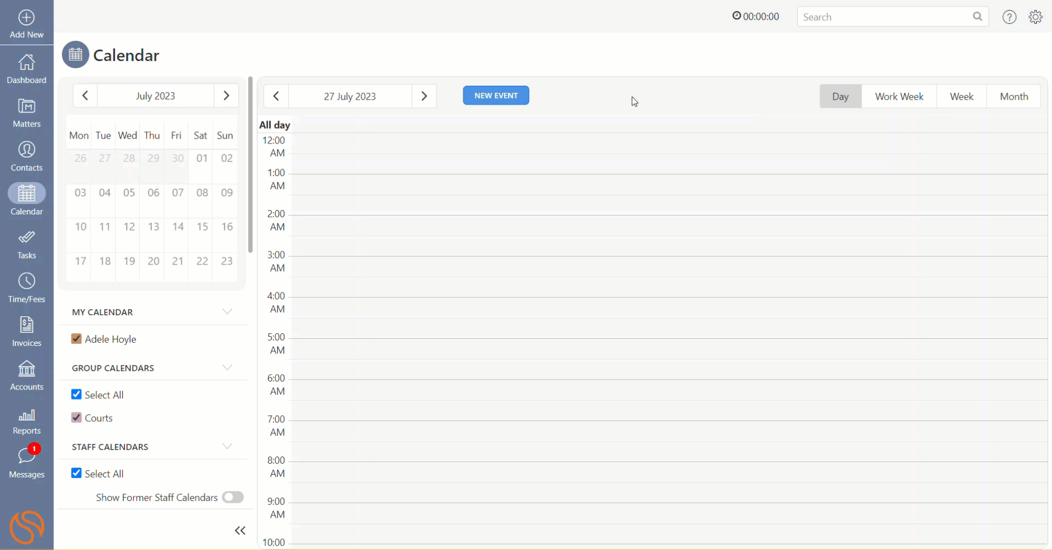Go to the previous month in the mini calendar
1052x550 pixels.
click(x=85, y=96)
